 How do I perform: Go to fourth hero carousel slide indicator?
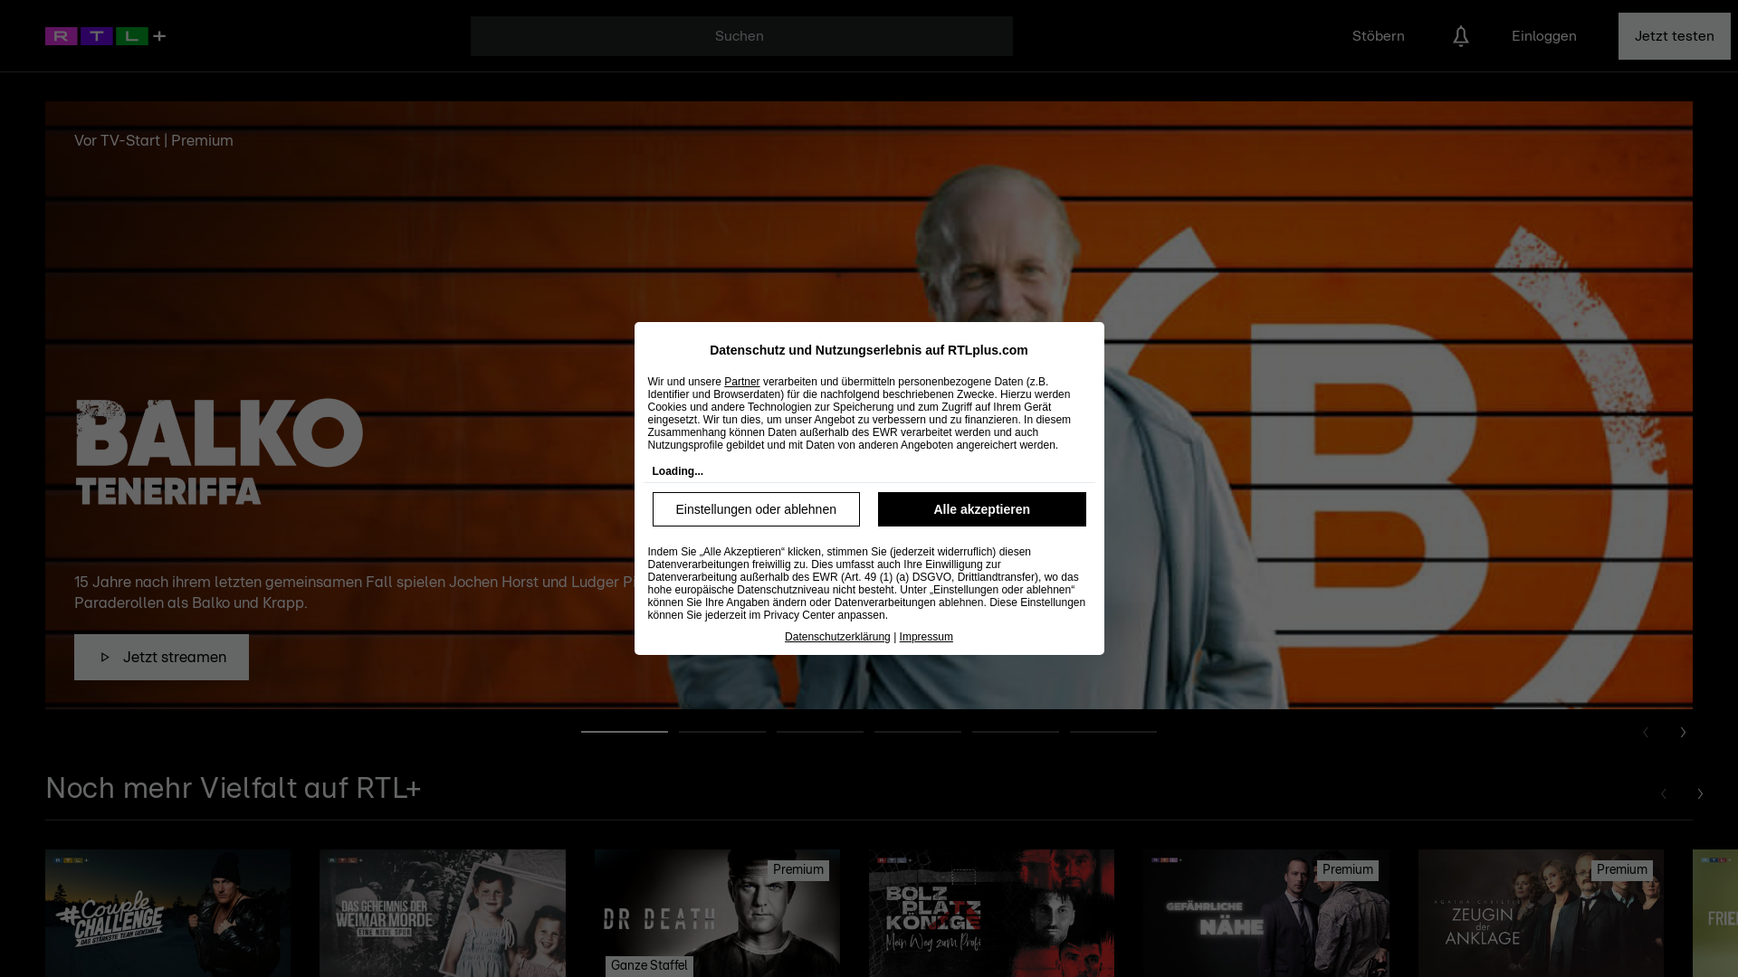918,731
